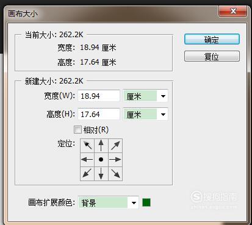The height and width of the screenshot is (225, 252).
Task: Anchor canvas to bottom-center down arrow
Action: pyautogui.click(x=101, y=174)
